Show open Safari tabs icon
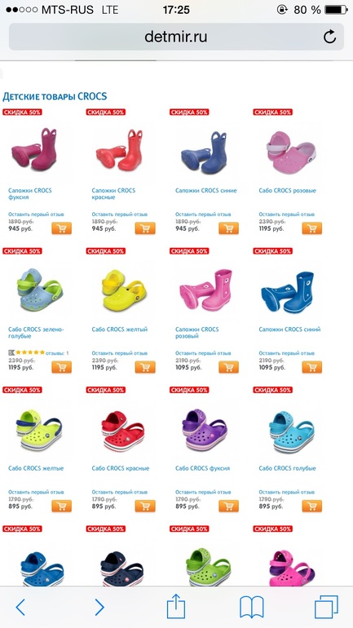The height and width of the screenshot is (628, 353). click(x=326, y=607)
